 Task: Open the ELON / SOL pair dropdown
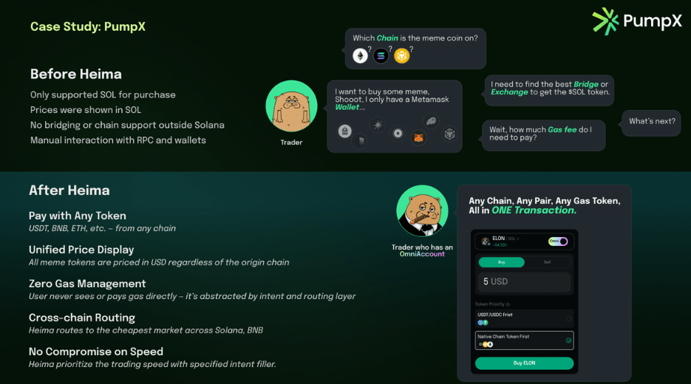pyautogui.click(x=505, y=239)
